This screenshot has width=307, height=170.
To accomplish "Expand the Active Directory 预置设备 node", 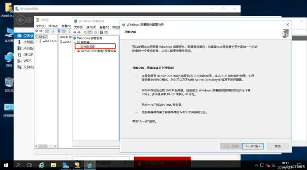I will click(75, 51).
